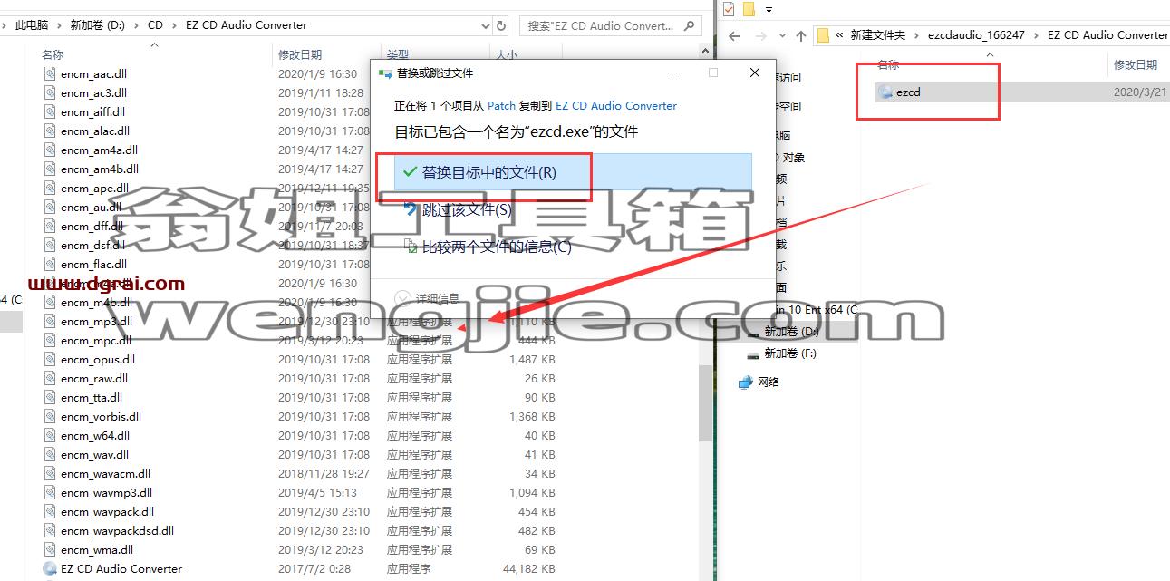
Task: Click folder icon in right address bar
Action: point(824,35)
